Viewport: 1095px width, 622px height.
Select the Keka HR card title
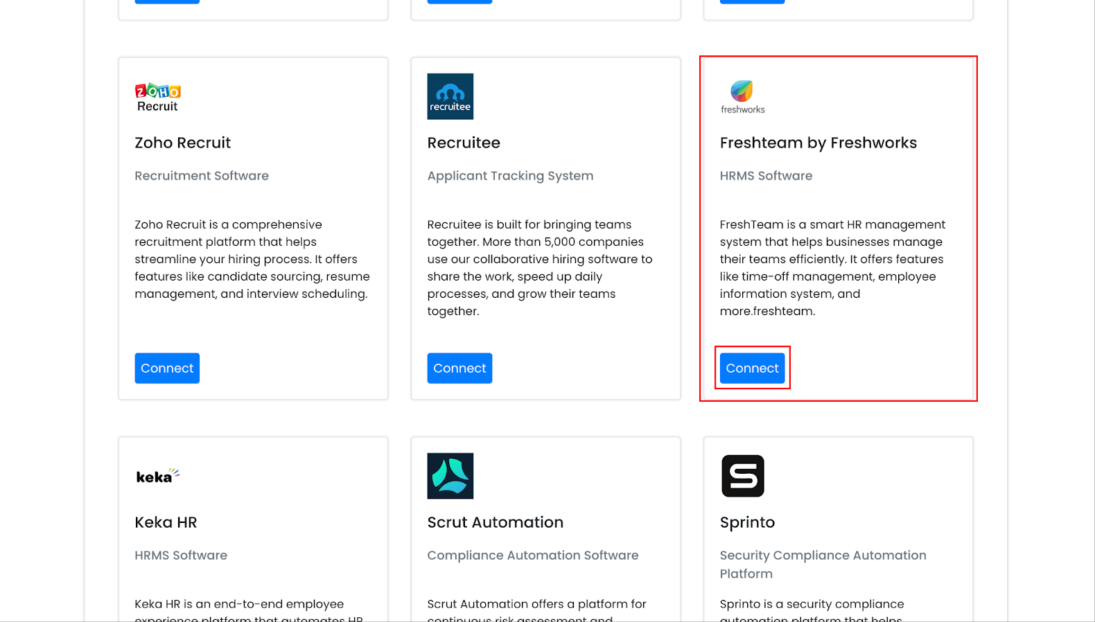tap(166, 522)
